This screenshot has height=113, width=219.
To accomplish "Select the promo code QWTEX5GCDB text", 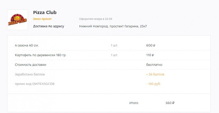I will (34, 84).
